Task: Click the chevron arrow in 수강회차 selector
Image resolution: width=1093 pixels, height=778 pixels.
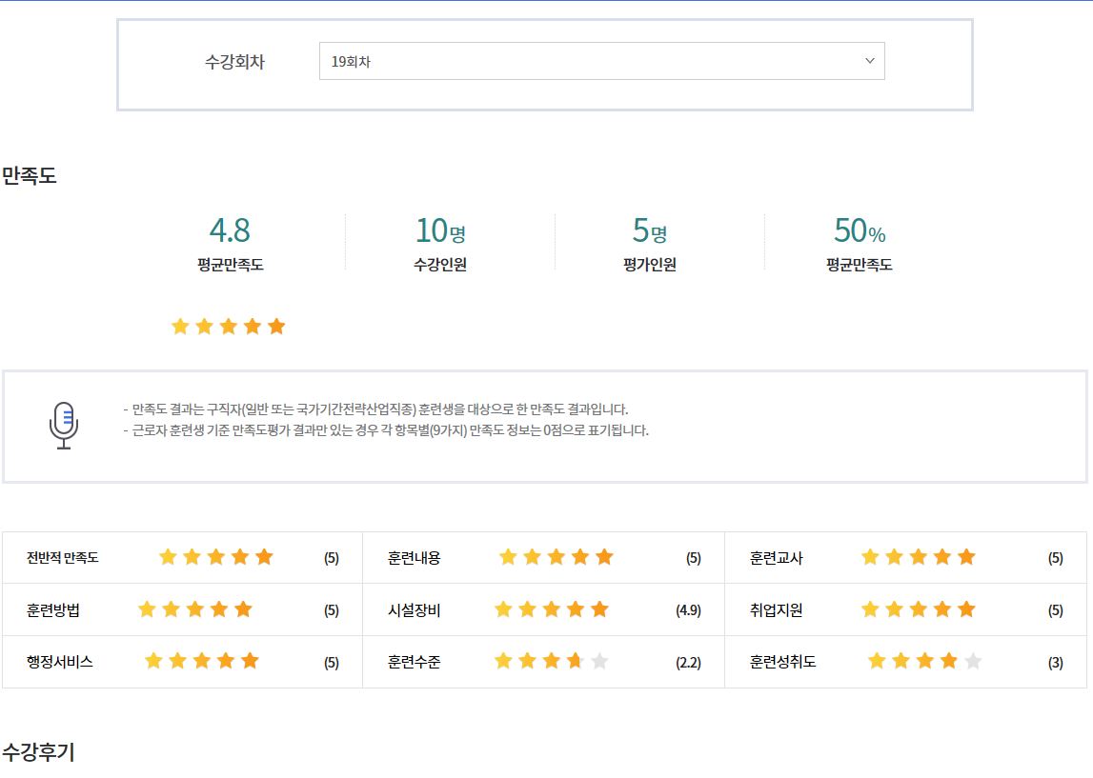Action: pyautogui.click(x=869, y=61)
